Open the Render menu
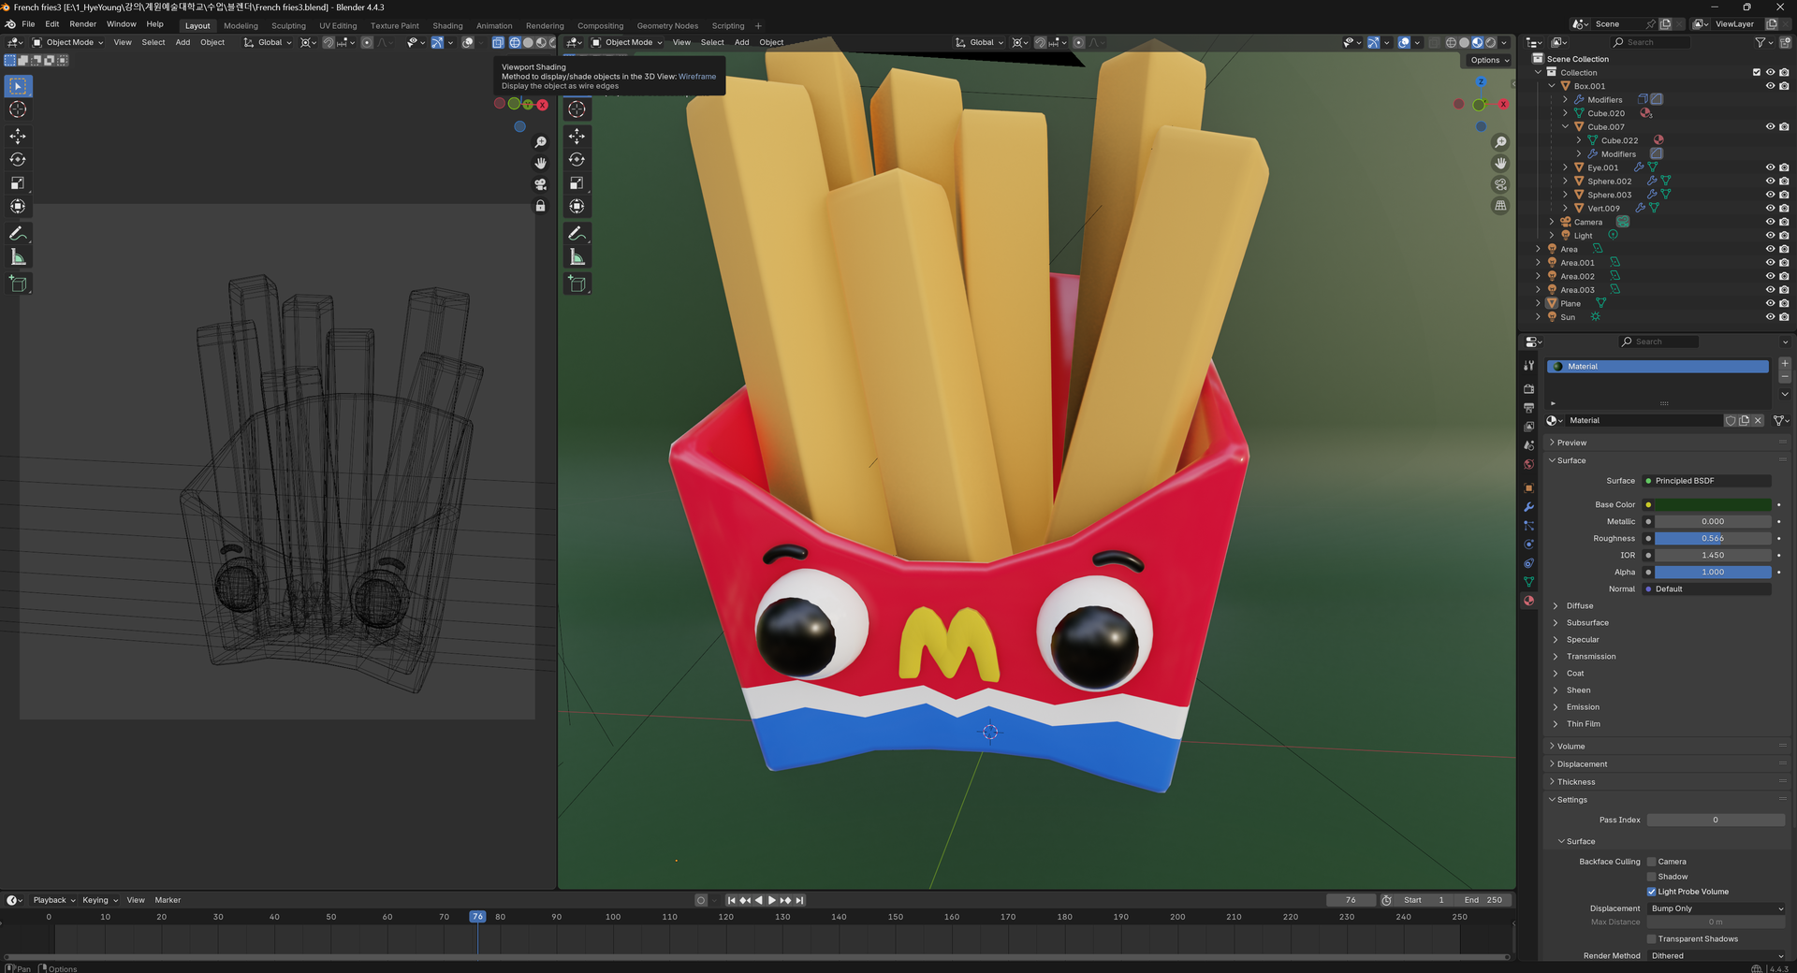 pos(83,23)
